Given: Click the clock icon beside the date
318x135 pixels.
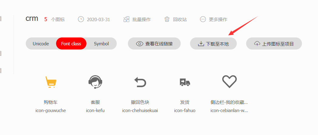Looking at the screenshot, I should click(81, 19).
